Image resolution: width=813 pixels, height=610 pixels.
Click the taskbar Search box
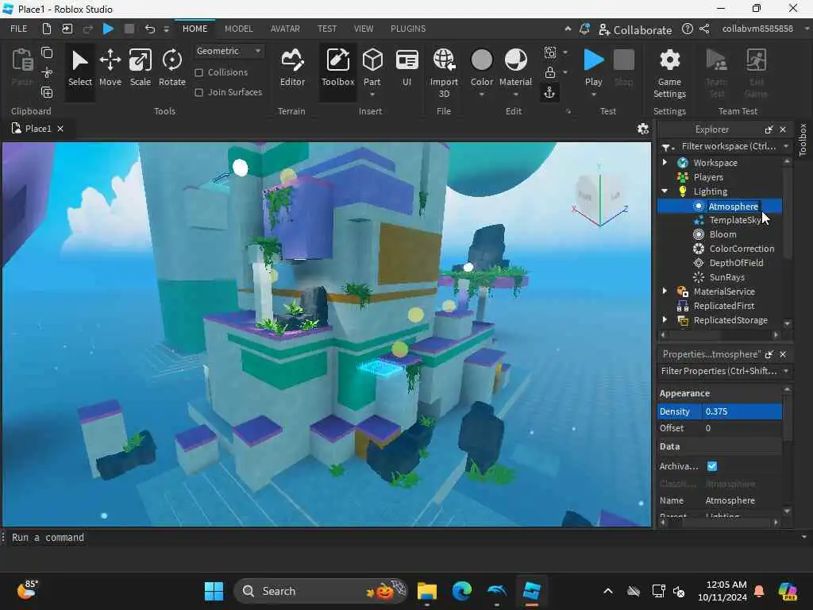(321, 591)
